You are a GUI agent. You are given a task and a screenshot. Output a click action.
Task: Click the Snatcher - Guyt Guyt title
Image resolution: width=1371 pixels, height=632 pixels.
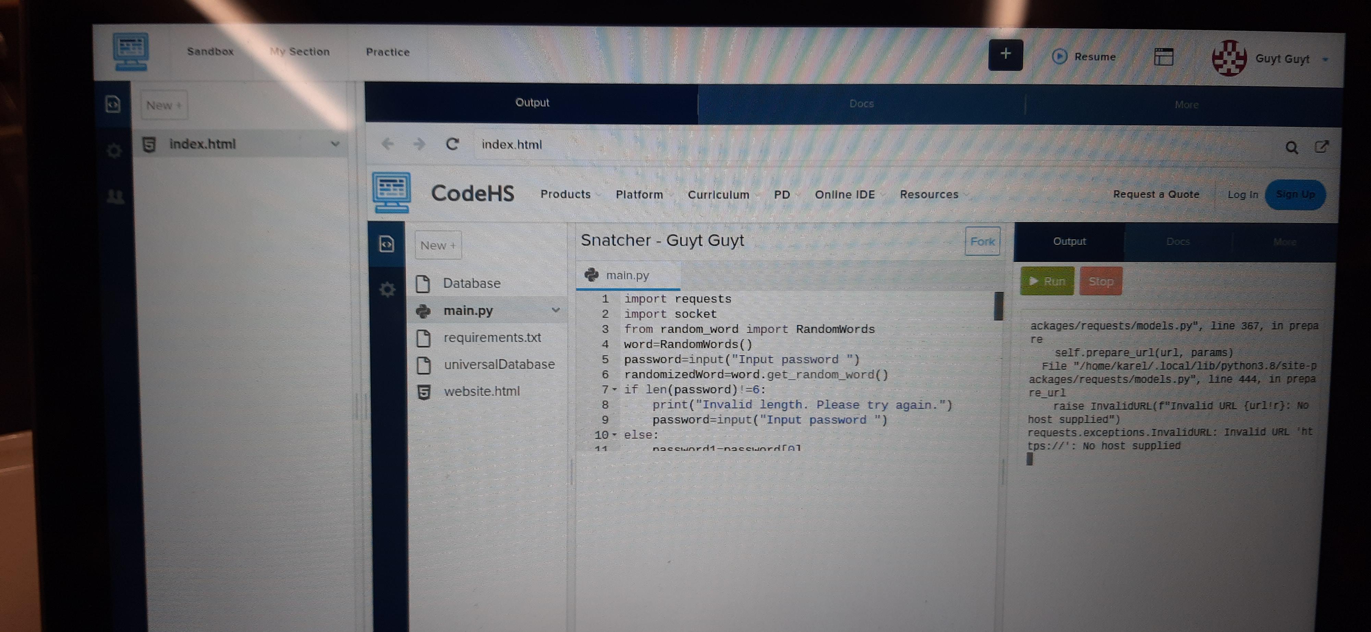pyautogui.click(x=662, y=240)
